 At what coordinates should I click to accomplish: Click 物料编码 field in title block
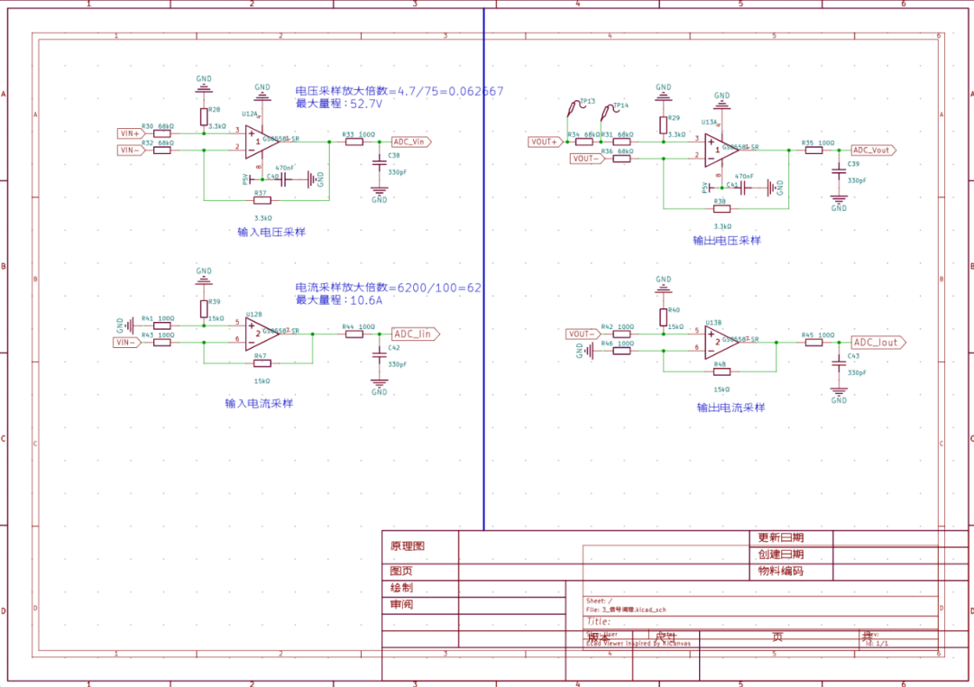coord(781,571)
